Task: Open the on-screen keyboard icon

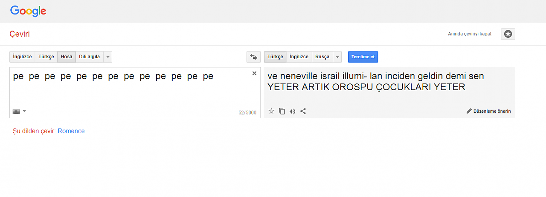Action: pyautogui.click(x=16, y=111)
